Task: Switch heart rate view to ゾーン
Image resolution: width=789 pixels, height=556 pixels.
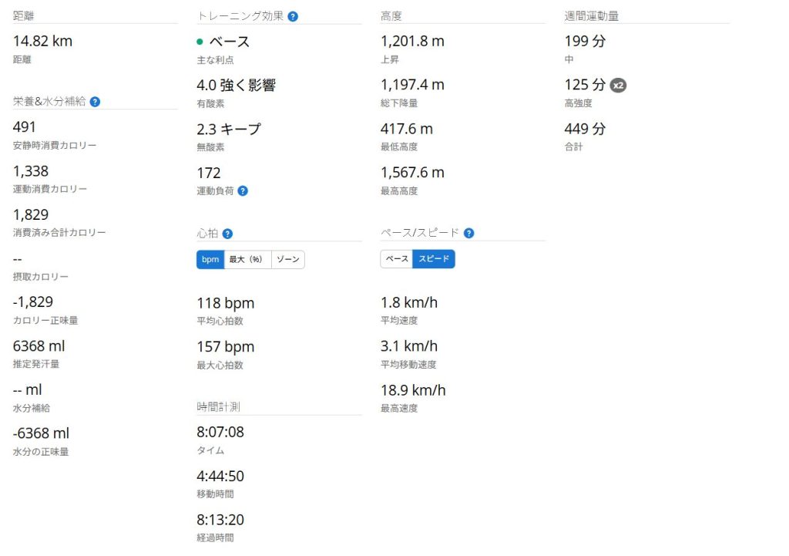Action: [x=288, y=259]
